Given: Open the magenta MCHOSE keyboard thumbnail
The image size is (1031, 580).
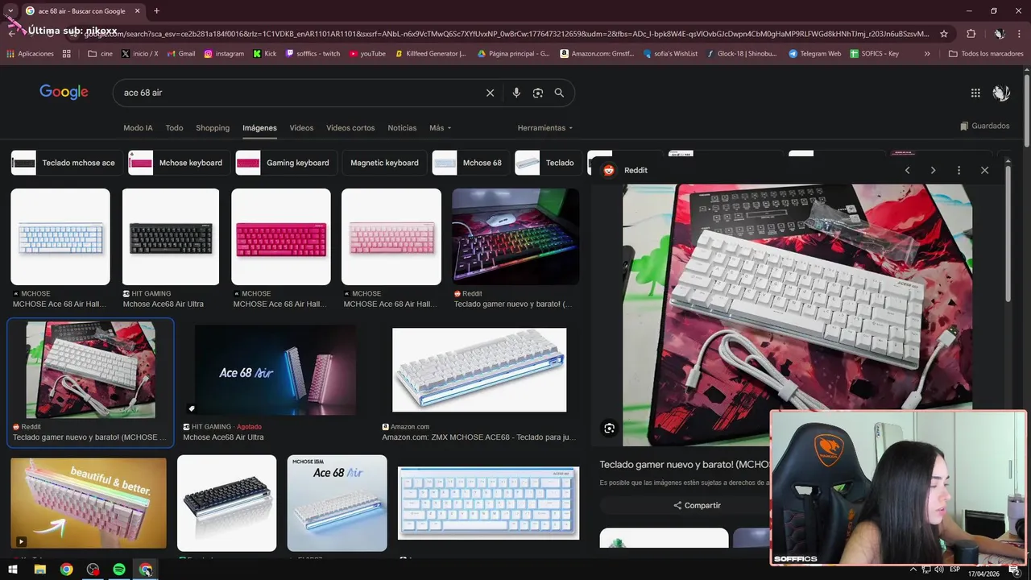Looking at the screenshot, I should 281,237.
